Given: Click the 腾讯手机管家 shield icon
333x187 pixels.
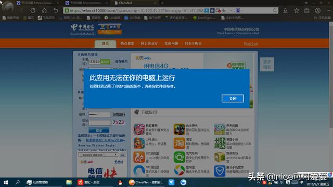Looking at the screenshot, I should pos(220,171).
